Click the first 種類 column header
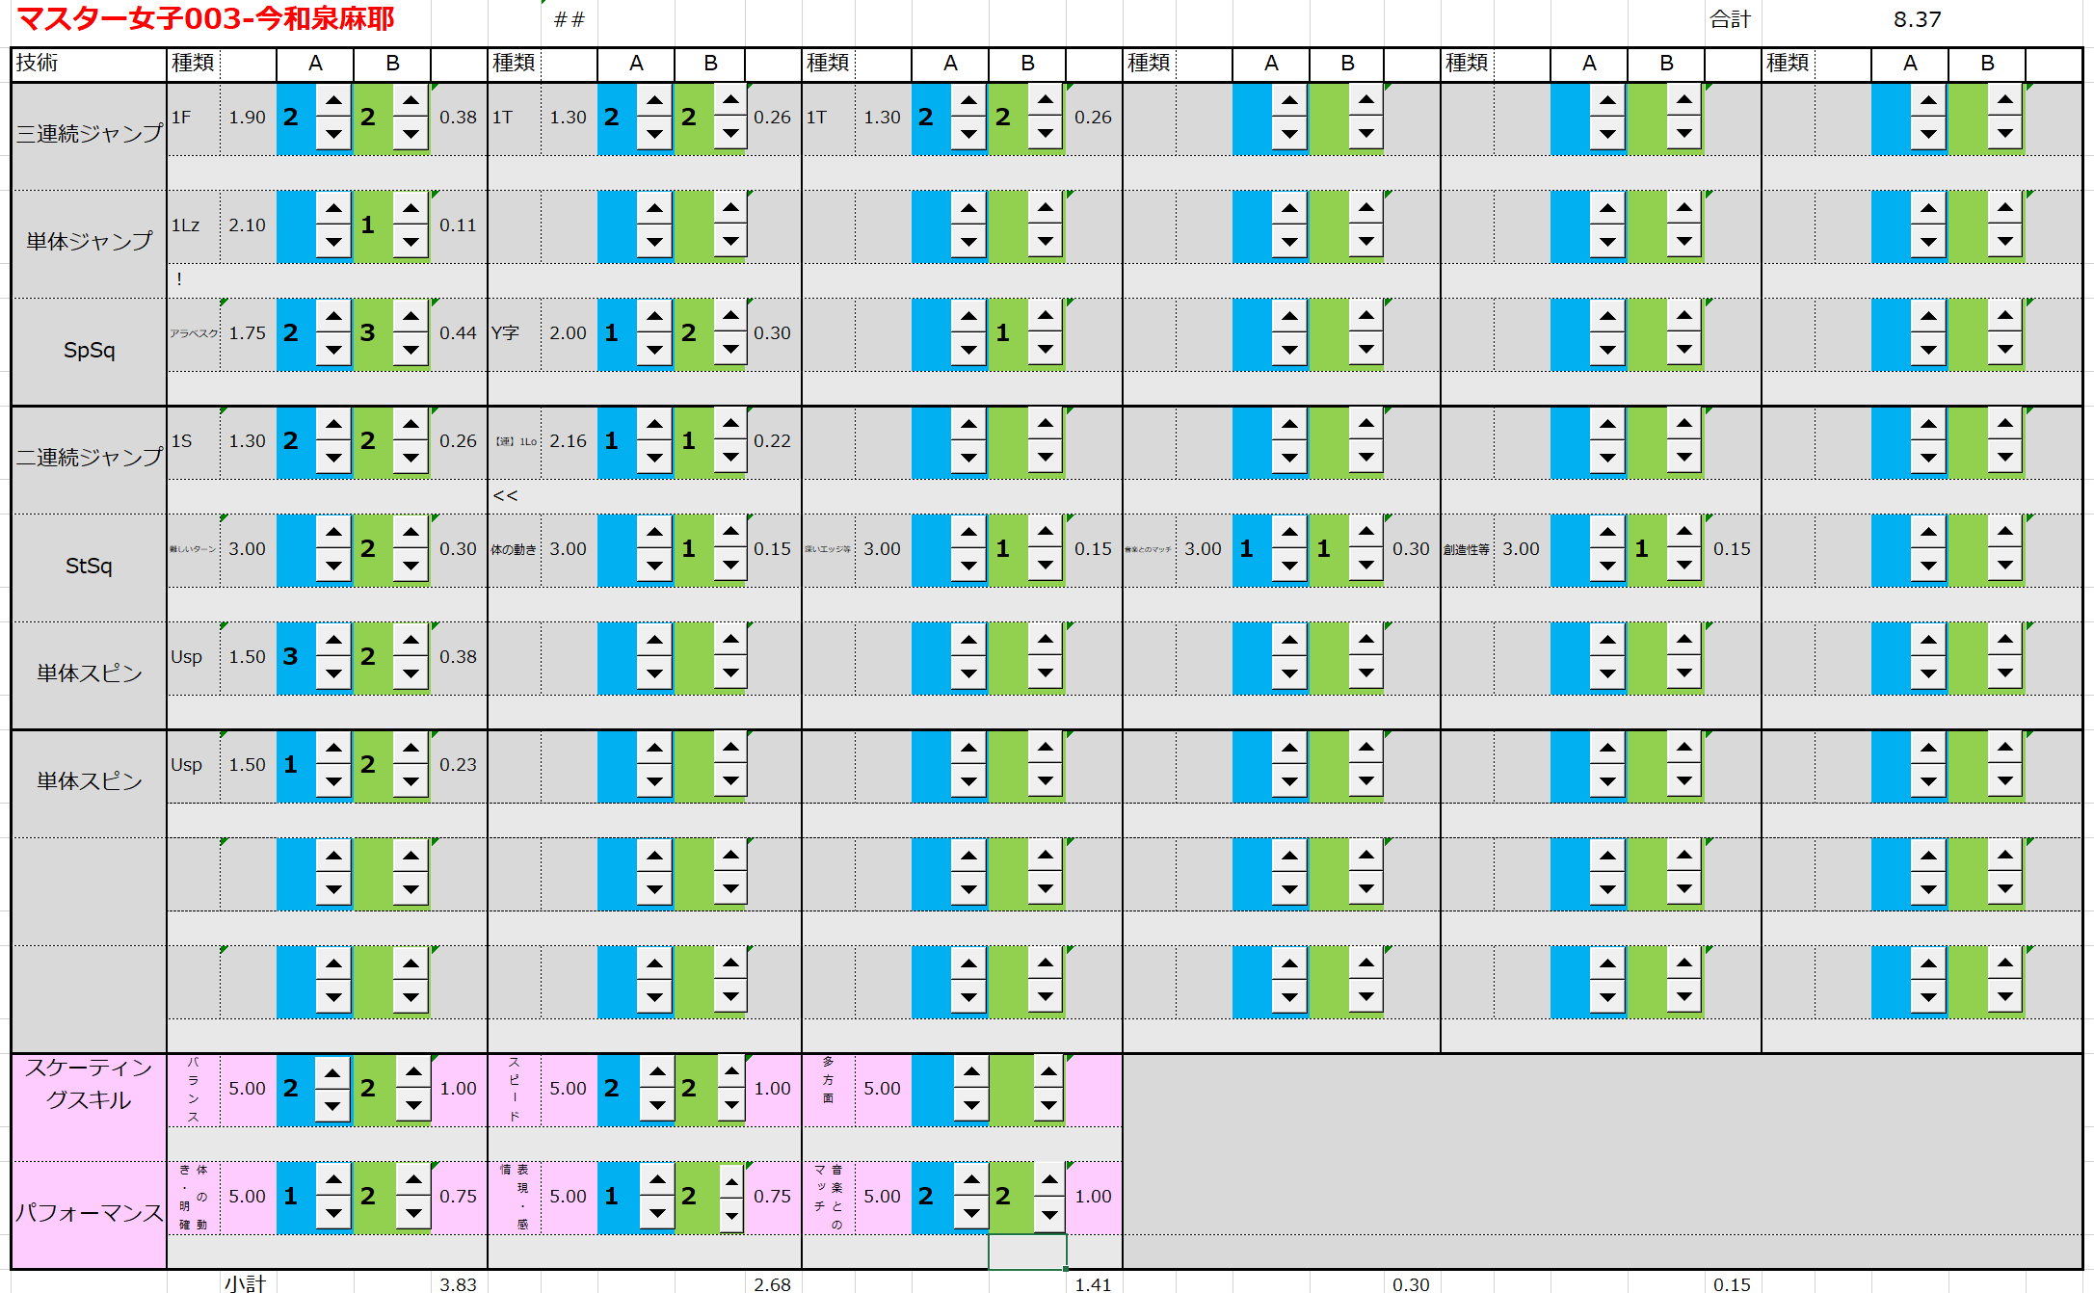Image resolution: width=2094 pixels, height=1293 pixels. coord(193,63)
